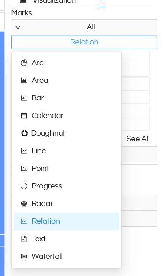
Task: Click the Calendar mark icon
Action: pos(24,116)
